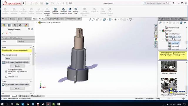Open Windows Start menu
This screenshot has height=106, width=188.
[x=2, y=104]
